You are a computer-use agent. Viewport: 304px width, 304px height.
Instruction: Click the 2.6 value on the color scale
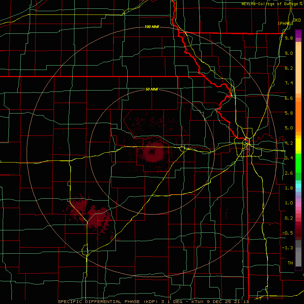point(289,173)
